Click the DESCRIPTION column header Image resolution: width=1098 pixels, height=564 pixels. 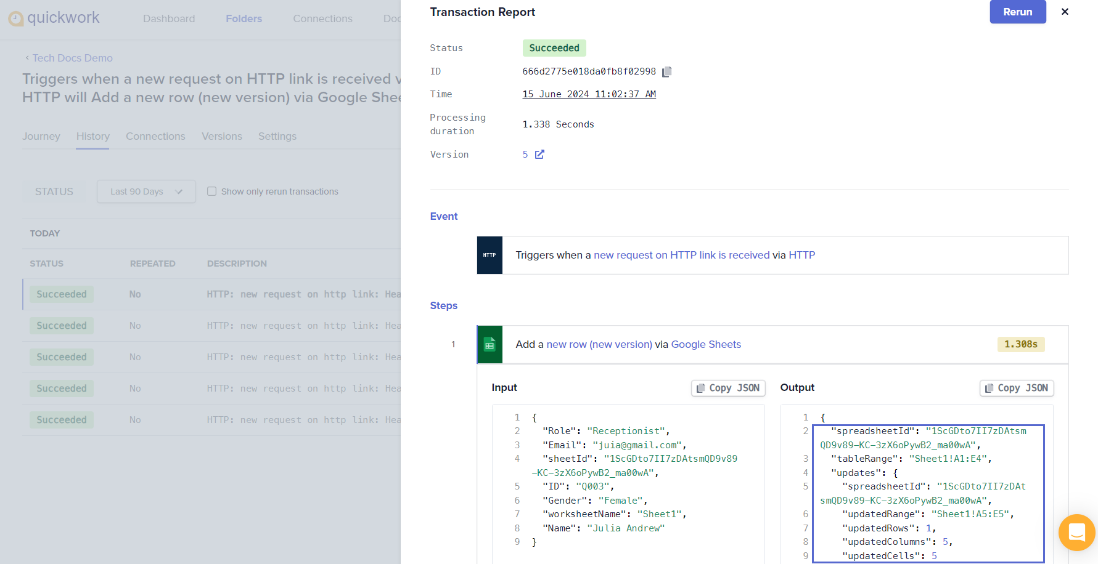(237, 264)
